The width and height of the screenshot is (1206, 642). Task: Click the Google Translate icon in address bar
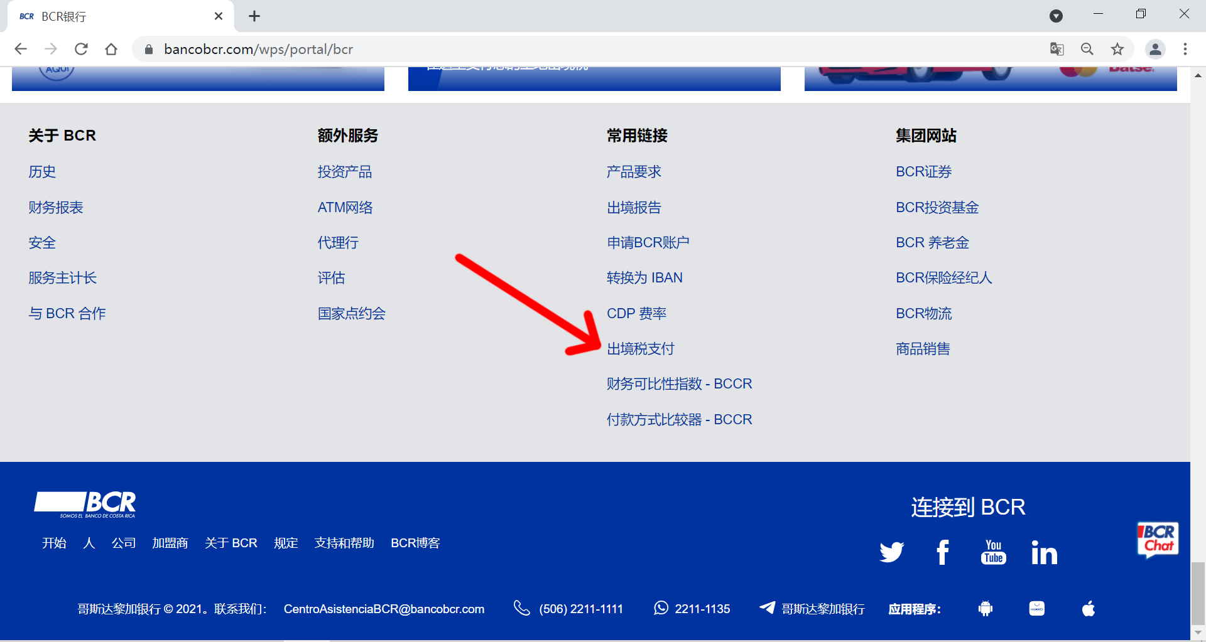pyautogui.click(x=1057, y=49)
